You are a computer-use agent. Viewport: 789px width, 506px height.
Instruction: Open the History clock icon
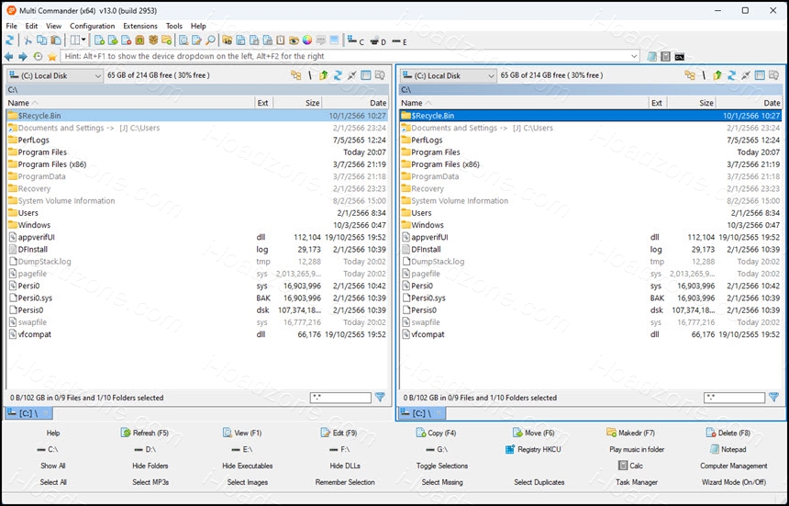38,56
